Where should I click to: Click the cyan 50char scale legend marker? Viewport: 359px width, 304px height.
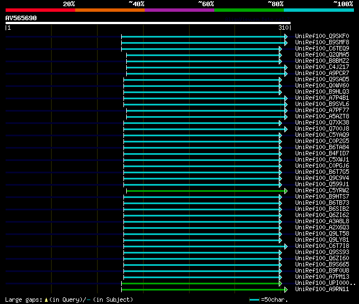254,300
